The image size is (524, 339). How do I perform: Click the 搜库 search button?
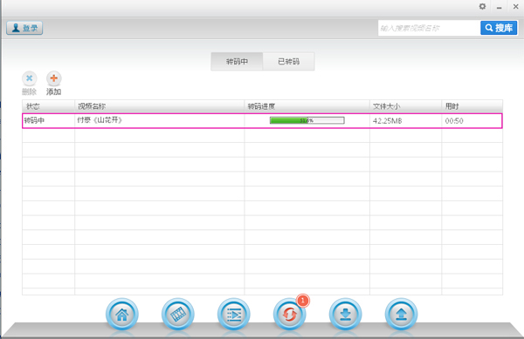click(499, 28)
